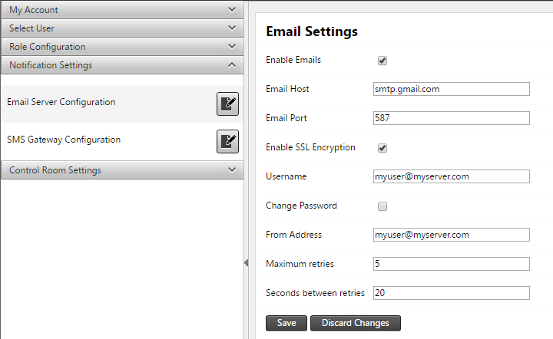Expand the My Account section chevron
Screen dimensions: 553x339
[232, 9]
